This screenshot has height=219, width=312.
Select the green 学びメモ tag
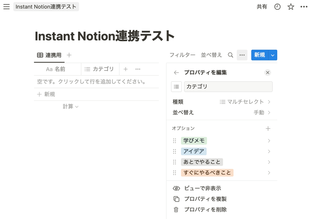click(194, 141)
